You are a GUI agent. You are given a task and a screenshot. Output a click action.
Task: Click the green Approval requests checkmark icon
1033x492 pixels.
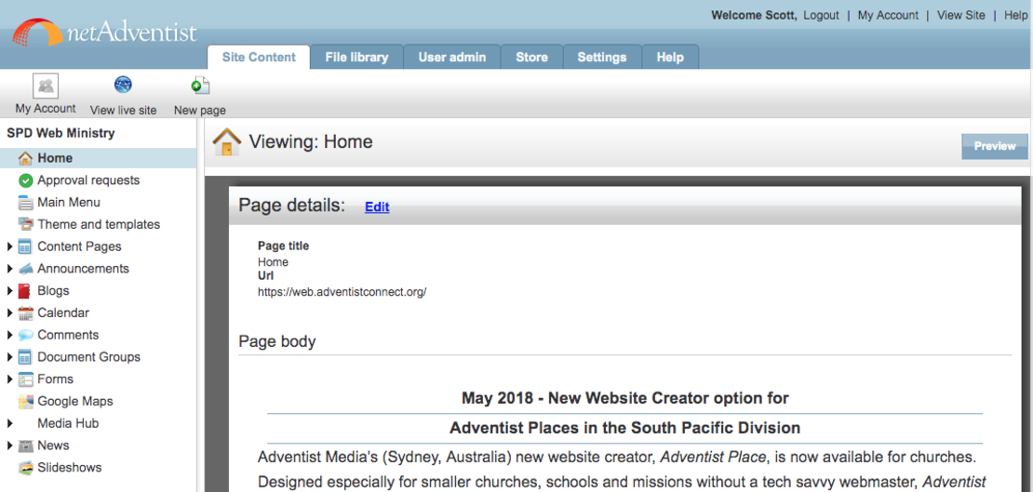pos(26,180)
